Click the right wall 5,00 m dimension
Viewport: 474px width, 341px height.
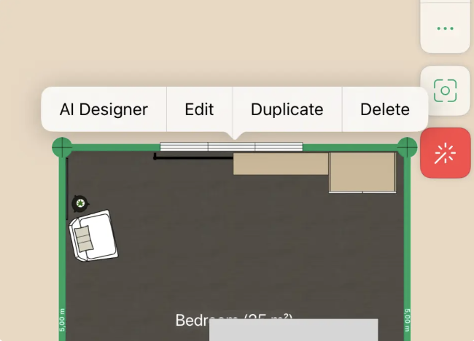pyautogui.click(x=407, y=320)
